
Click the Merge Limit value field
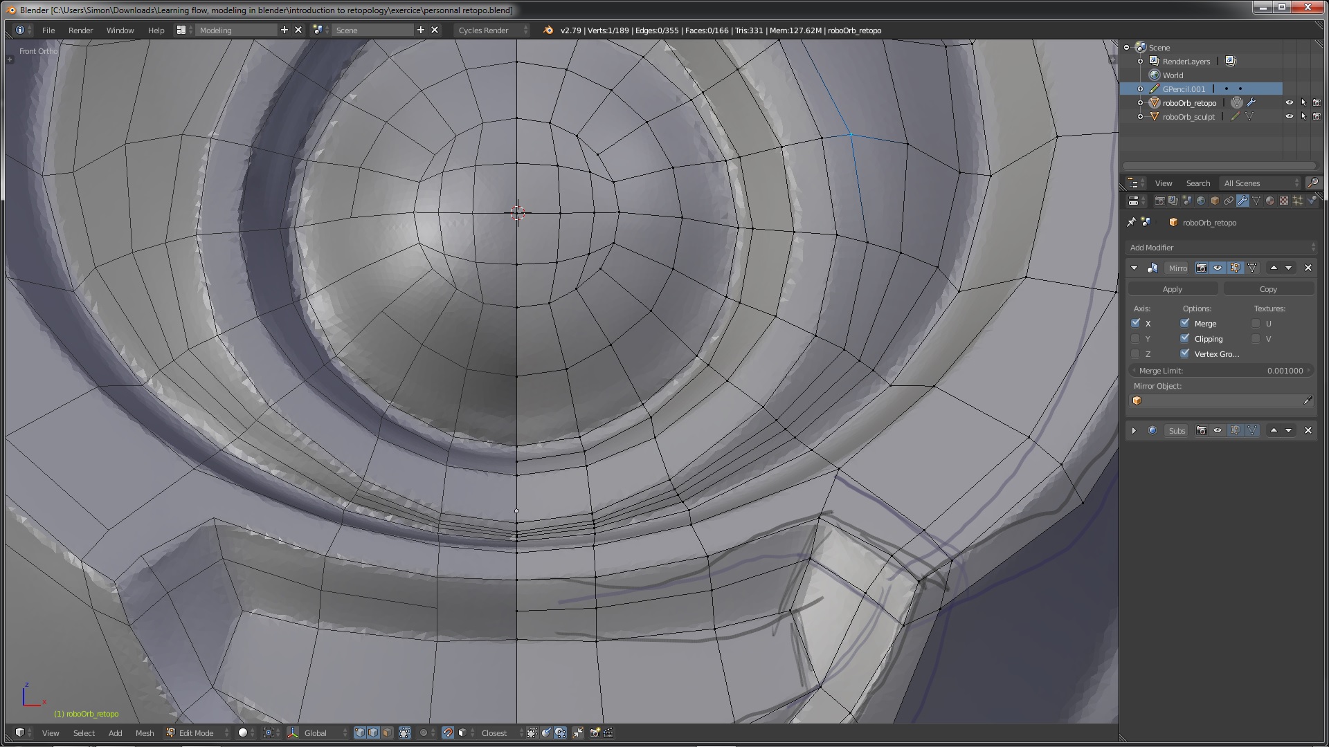coord(1222,371)
